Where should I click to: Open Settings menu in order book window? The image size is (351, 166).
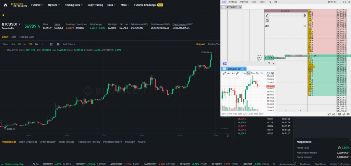(x=233, y=2)
